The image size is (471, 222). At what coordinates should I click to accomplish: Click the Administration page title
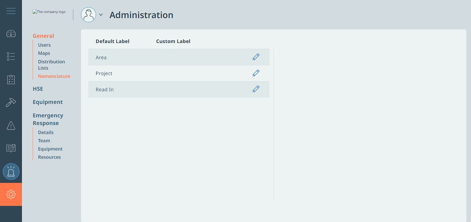(141, 15)
